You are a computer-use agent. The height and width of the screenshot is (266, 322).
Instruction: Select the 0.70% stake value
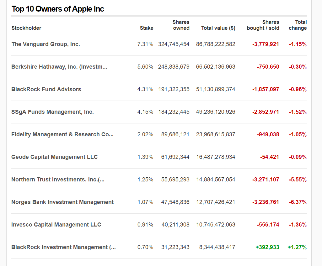coord(145,247)
